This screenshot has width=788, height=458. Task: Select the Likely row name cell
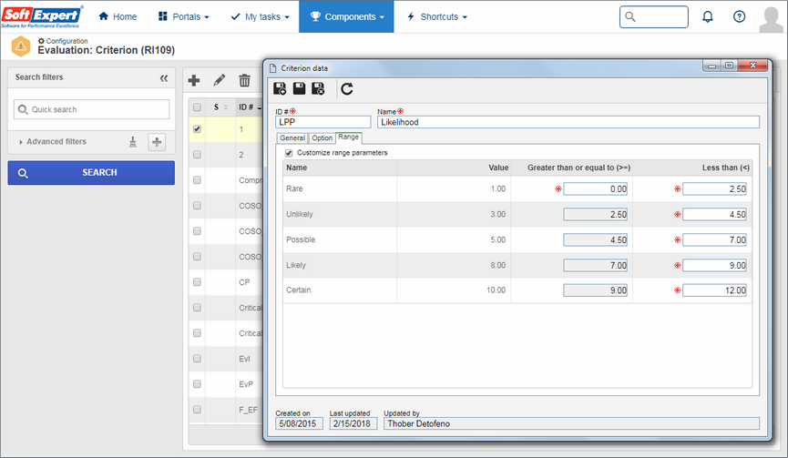tap(340, 265)
